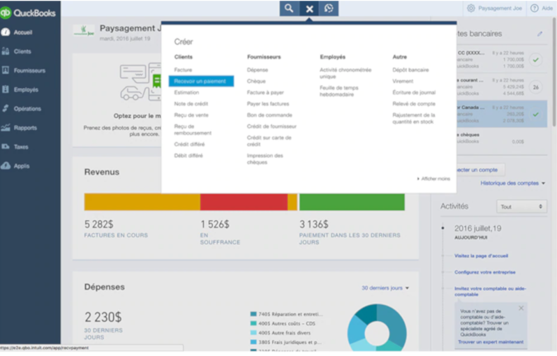This screenshot has height=356, width=557.
Task: Choose Virement under Autre
Action: [403, 82]
